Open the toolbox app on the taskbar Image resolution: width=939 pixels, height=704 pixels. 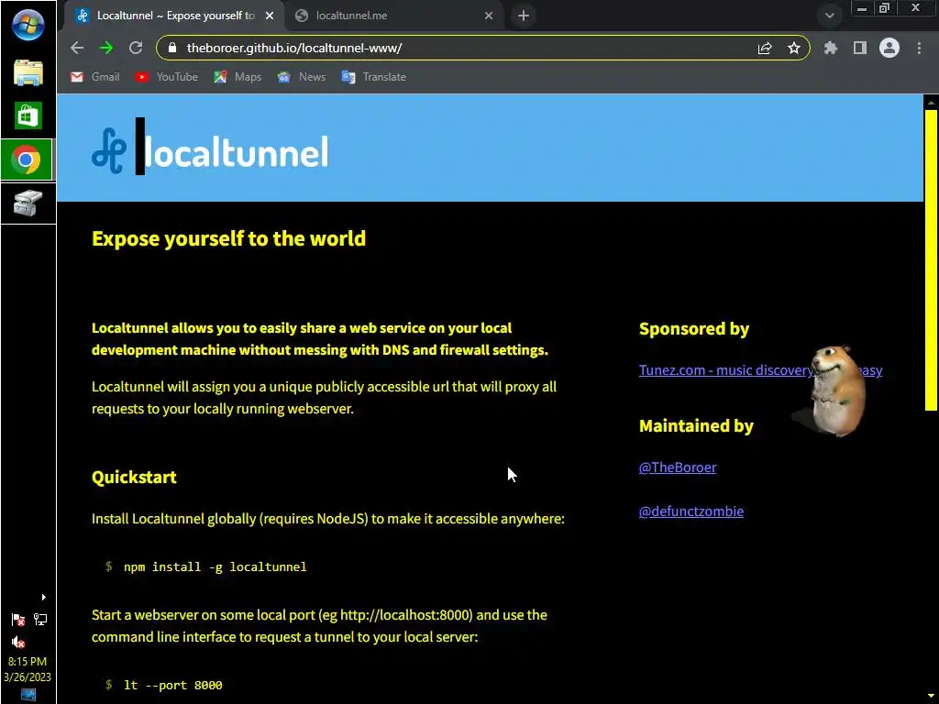pyautogui.click(x=28, y=203)
